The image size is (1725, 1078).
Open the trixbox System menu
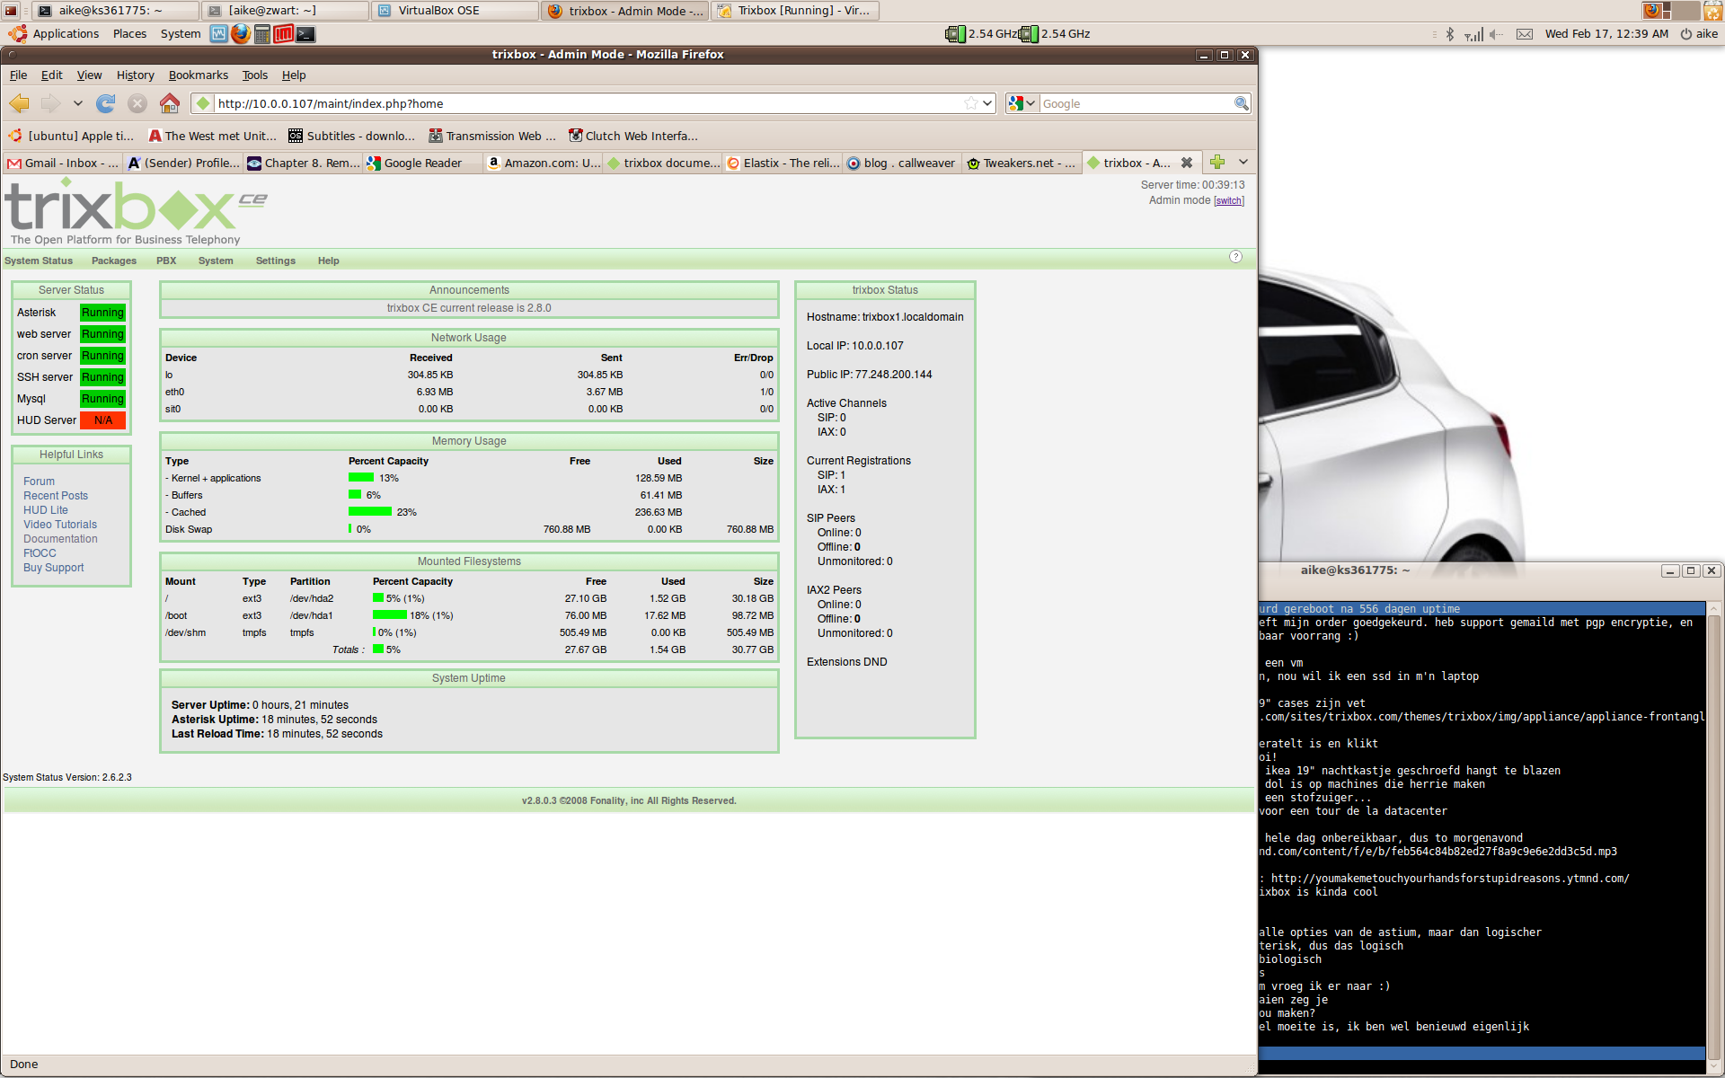(216, 261)
